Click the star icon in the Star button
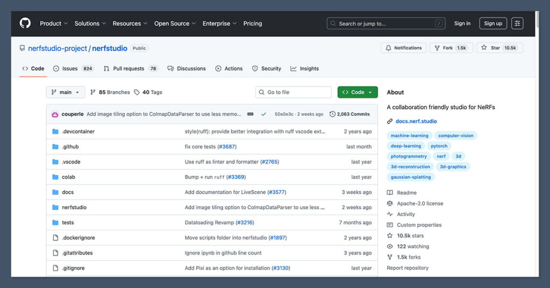The height and width of the screenshot is (288, 550). 484,48
